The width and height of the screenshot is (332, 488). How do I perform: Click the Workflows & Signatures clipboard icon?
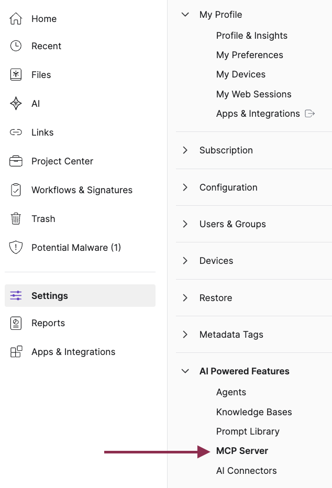click(x=16, y=190)
